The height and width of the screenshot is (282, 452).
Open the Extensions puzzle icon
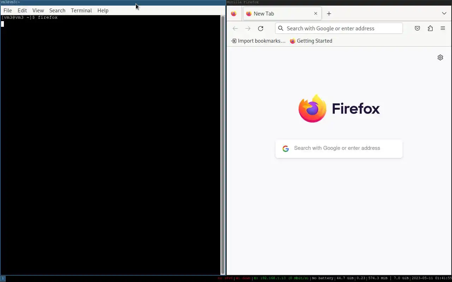tap(430, 29)
